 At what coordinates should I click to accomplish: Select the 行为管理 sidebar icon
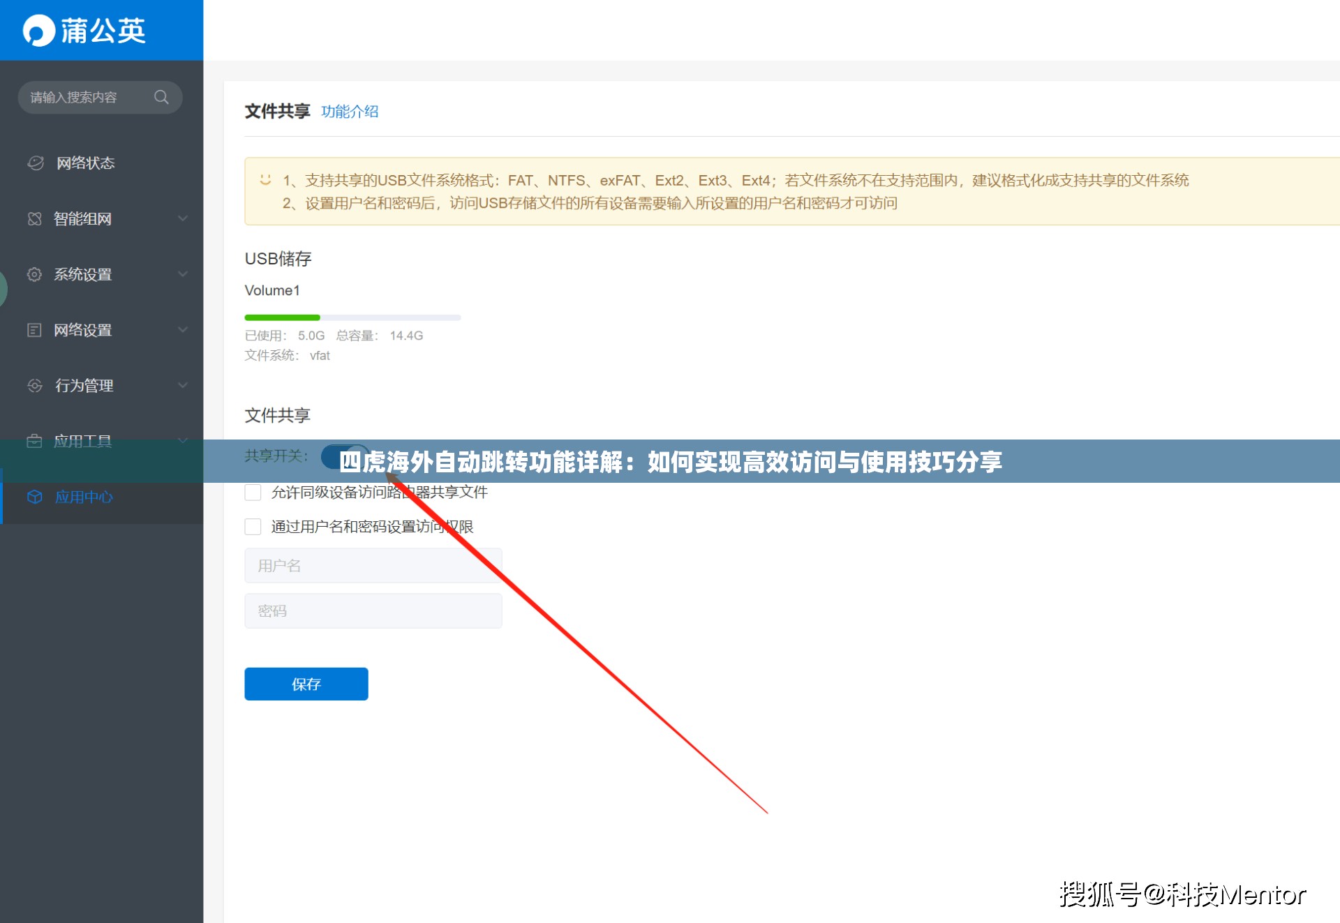click(33, 385)
